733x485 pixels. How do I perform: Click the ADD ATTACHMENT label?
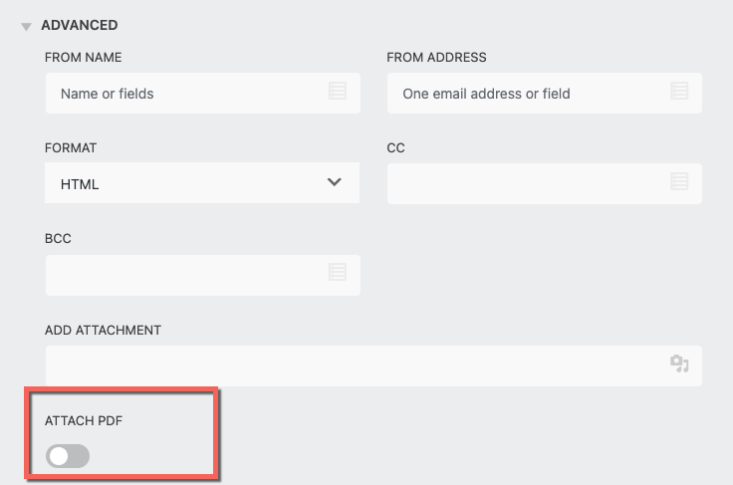103,330
